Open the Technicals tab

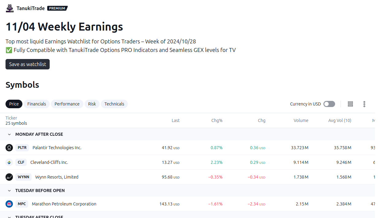click(x=114, y=104)
